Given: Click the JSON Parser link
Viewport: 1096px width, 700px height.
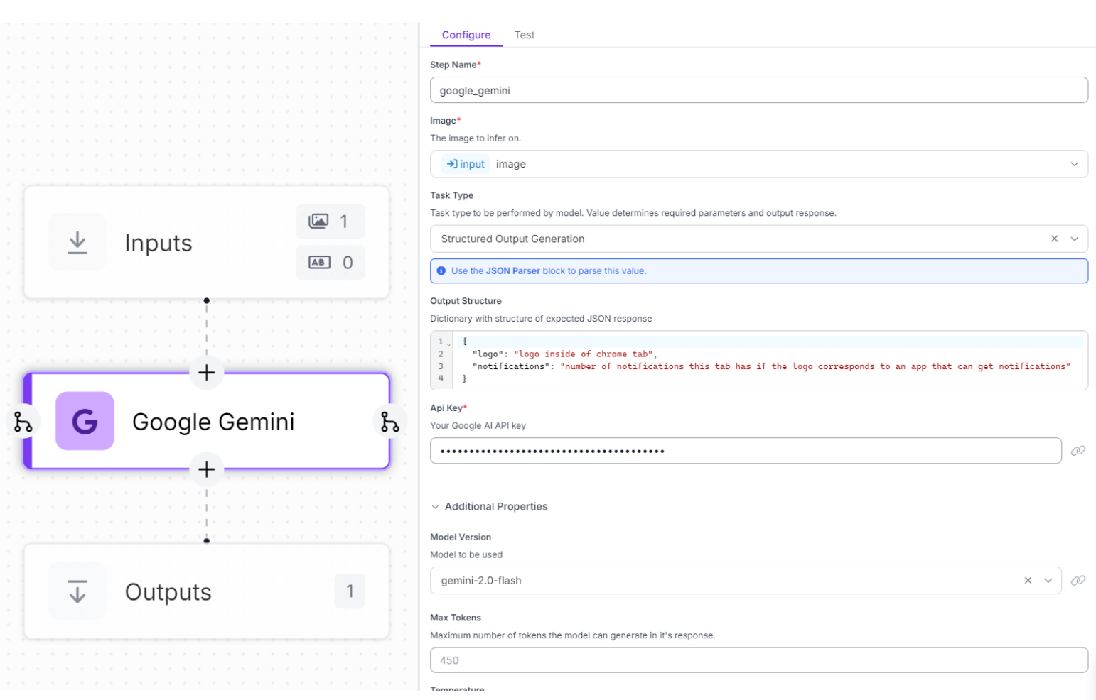Looking at the screenshot, I should coord(512,271).
